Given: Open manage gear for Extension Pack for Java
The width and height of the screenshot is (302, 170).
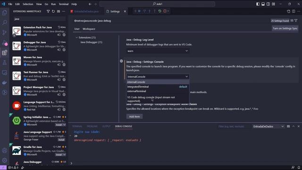Looking at the screenshot, I should [x=64, y=35].
